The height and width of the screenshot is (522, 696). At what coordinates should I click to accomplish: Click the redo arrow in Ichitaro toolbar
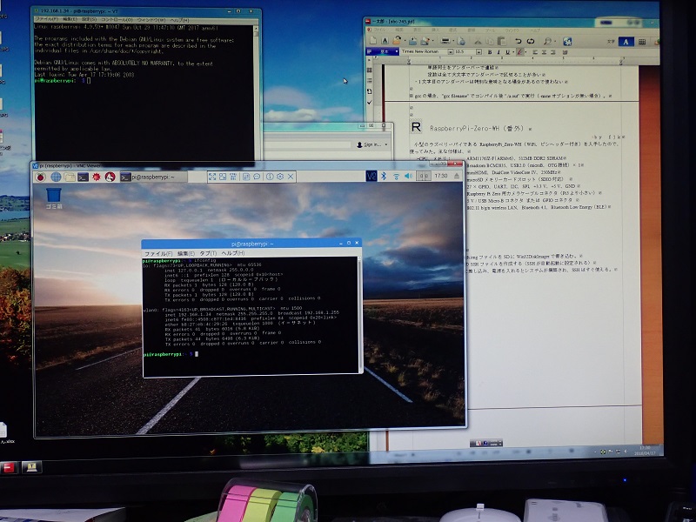pyautogui.click(x=531, y=41)
